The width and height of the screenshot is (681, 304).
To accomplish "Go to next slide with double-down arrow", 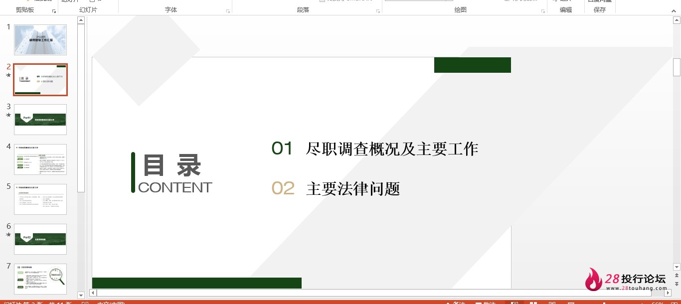I will (x=677, y=284).
